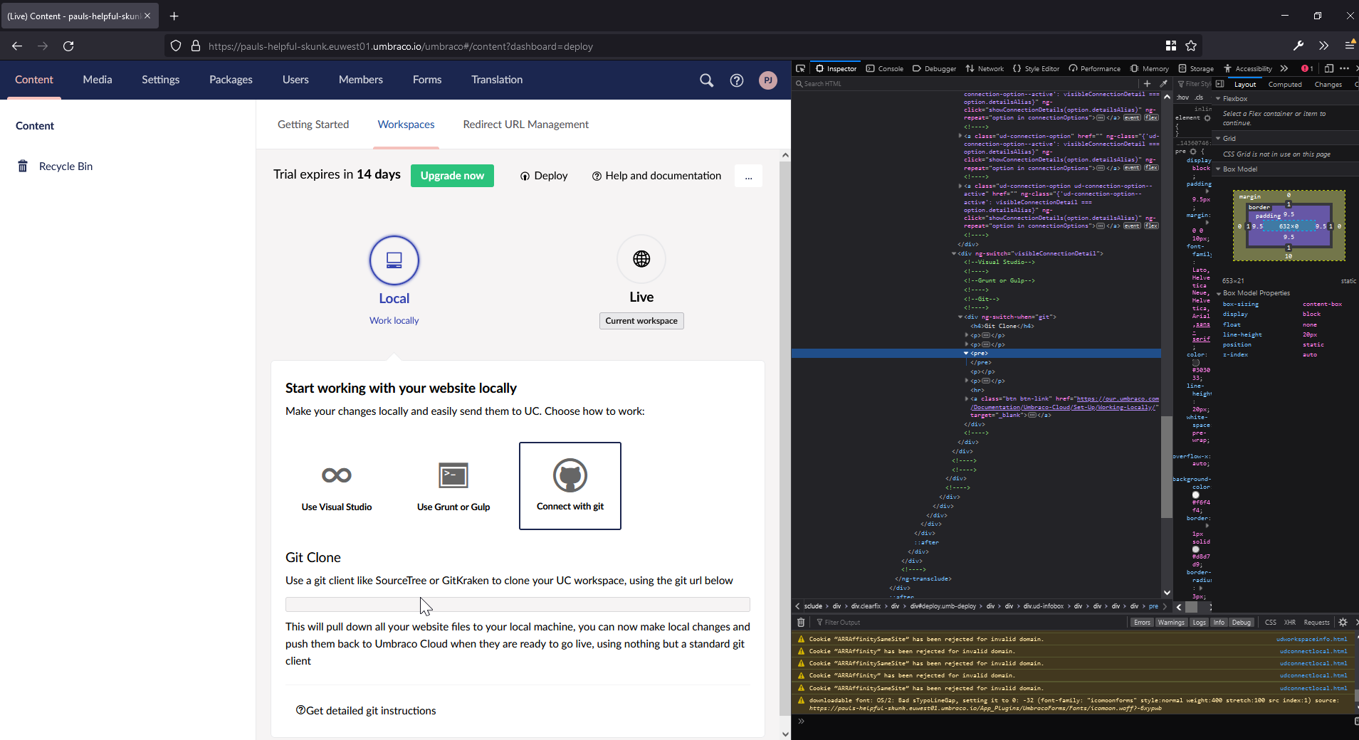Screen dimensions: 1359x740
Task: Select the Live workspace globe icon
Action: (x=641, y=259)
